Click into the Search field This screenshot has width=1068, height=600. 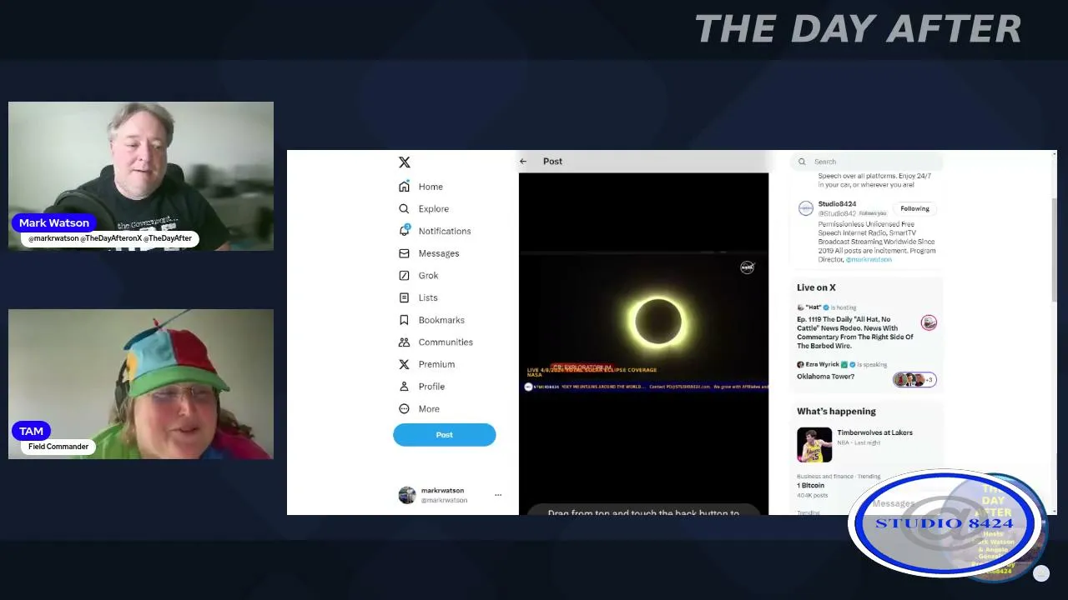point(868,162)
